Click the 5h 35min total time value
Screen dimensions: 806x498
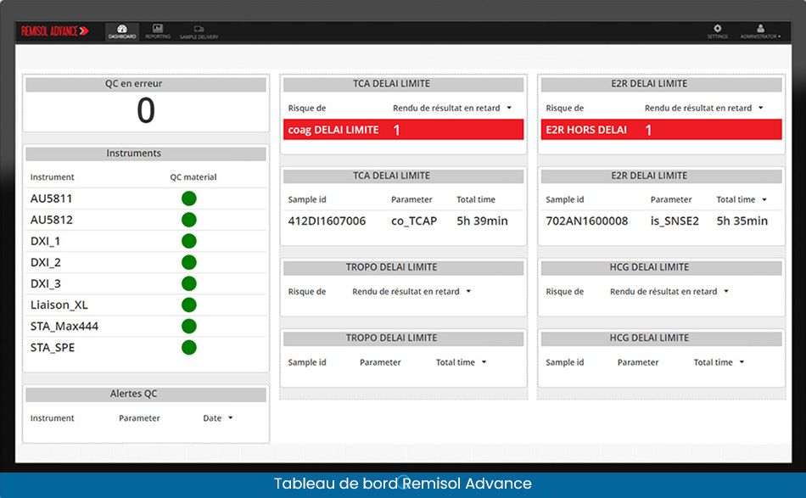742,221
